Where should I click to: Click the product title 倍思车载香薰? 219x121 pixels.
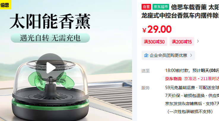tap(189, 7)
